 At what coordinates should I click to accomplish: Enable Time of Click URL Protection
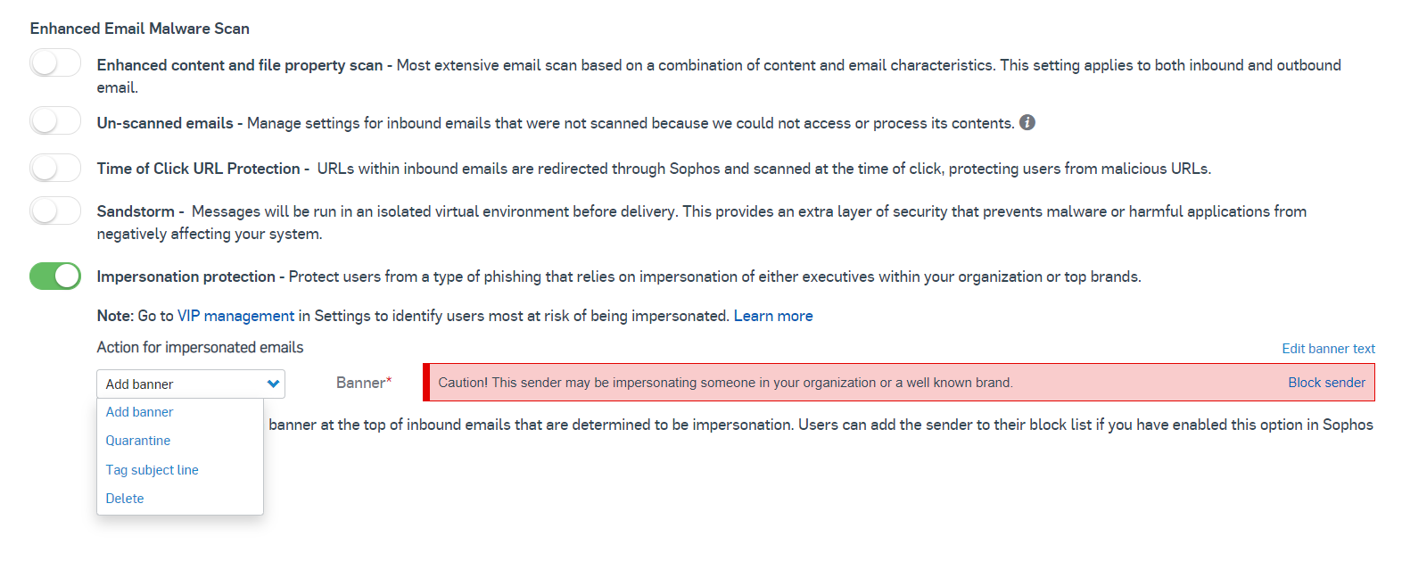[55, 168]
